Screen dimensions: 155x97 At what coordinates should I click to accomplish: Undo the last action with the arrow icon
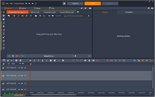coord(29,3)
